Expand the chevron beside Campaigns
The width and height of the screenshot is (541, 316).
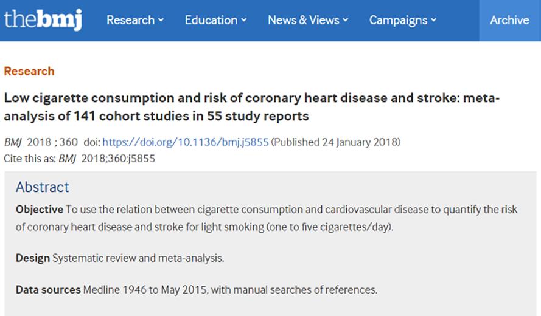tap(434, 20)
